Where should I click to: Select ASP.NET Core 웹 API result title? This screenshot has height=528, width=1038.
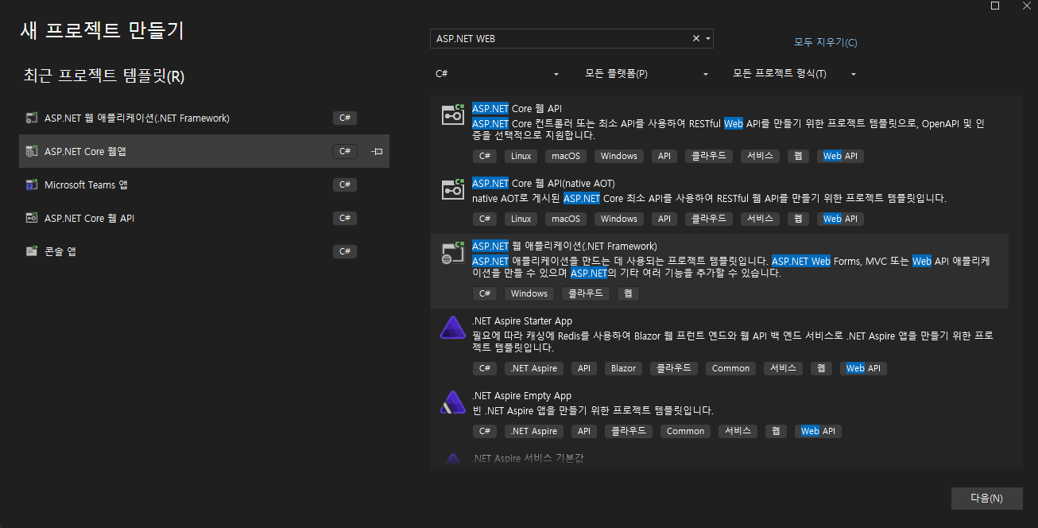click(517, 108)
